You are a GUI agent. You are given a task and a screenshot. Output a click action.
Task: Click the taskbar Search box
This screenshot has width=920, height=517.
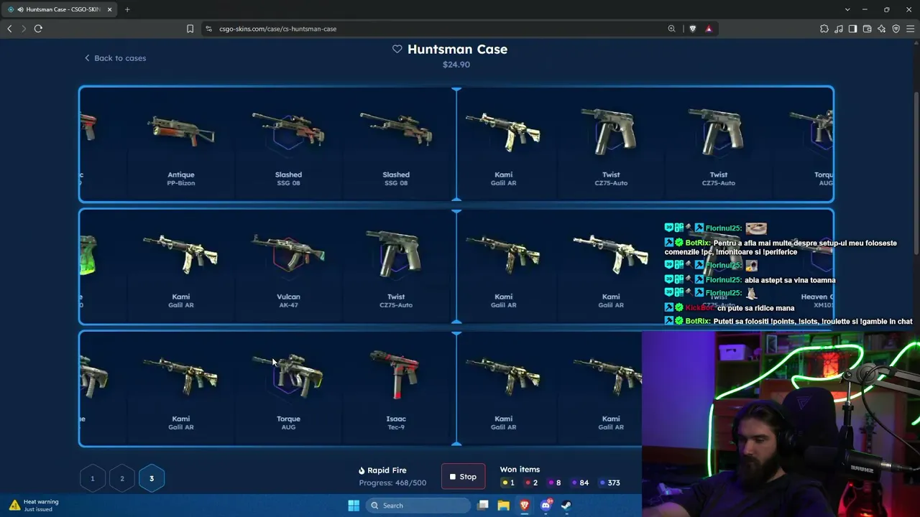pos(418,506)
